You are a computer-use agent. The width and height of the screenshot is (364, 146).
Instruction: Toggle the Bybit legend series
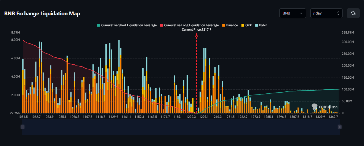[x=261, y=25]
